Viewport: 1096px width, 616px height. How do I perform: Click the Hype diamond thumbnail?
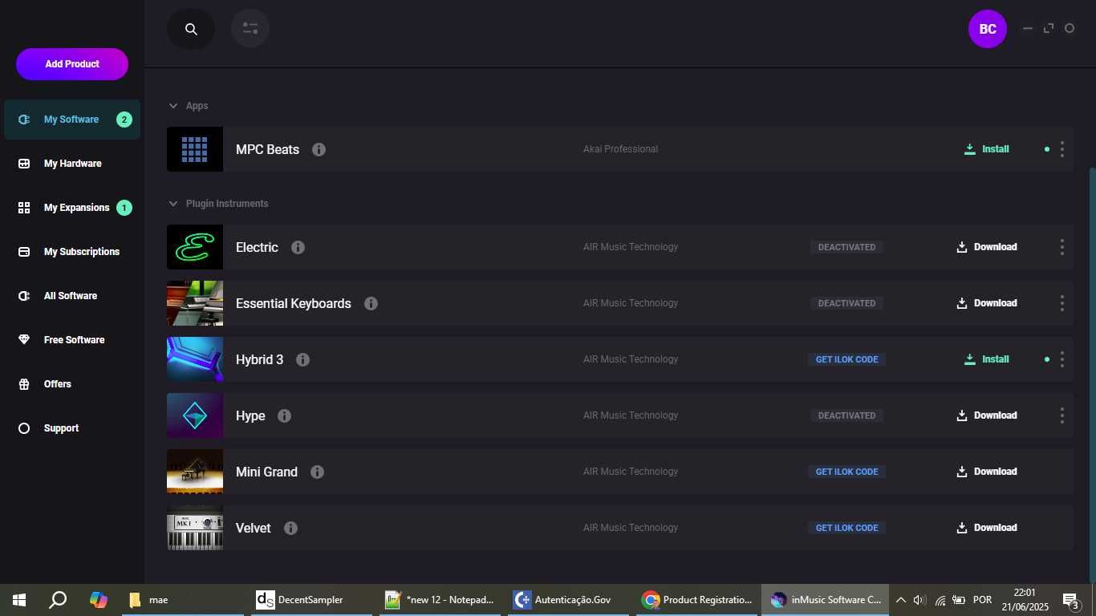(195, 415)
